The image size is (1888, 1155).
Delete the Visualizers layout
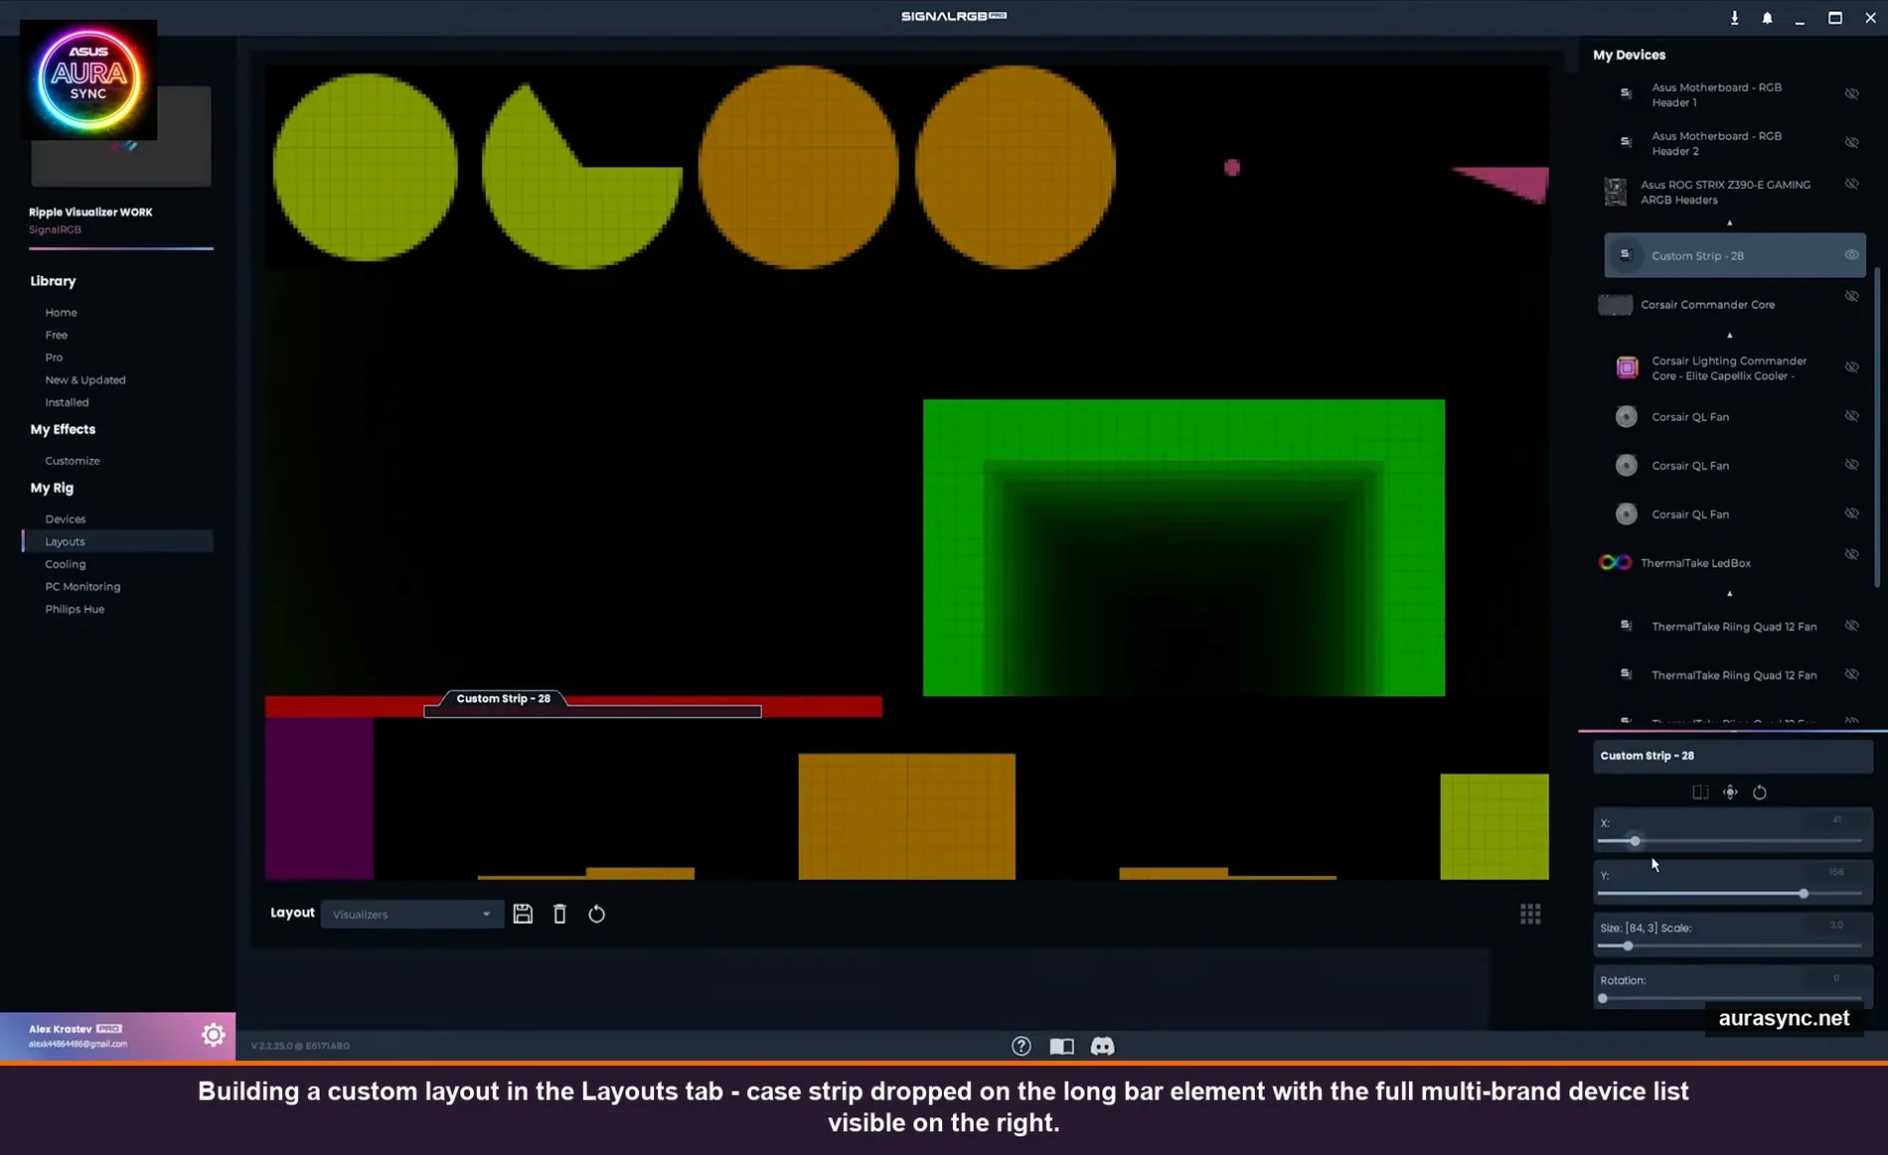tap(559, 913)
